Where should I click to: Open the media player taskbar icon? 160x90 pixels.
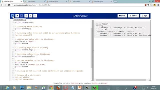click(x=14, y=88)
